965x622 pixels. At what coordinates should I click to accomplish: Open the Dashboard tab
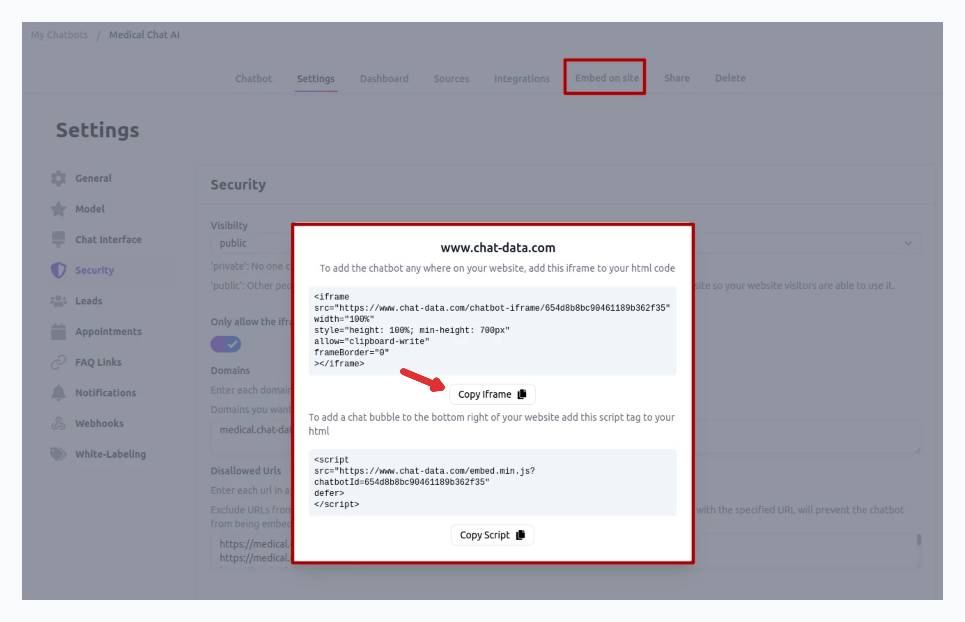point(384,78)
